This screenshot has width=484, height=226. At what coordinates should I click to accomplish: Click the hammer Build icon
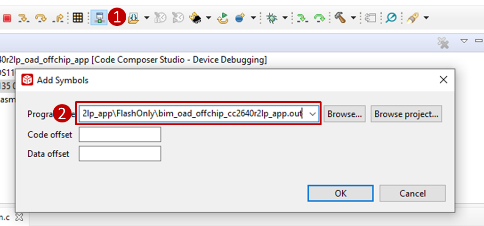[x=340, y=18]
